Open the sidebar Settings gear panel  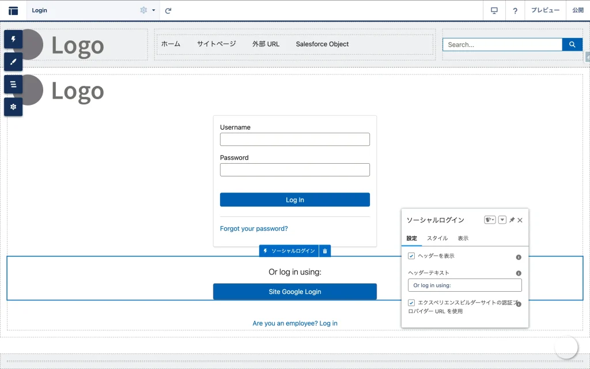[13, 107]
